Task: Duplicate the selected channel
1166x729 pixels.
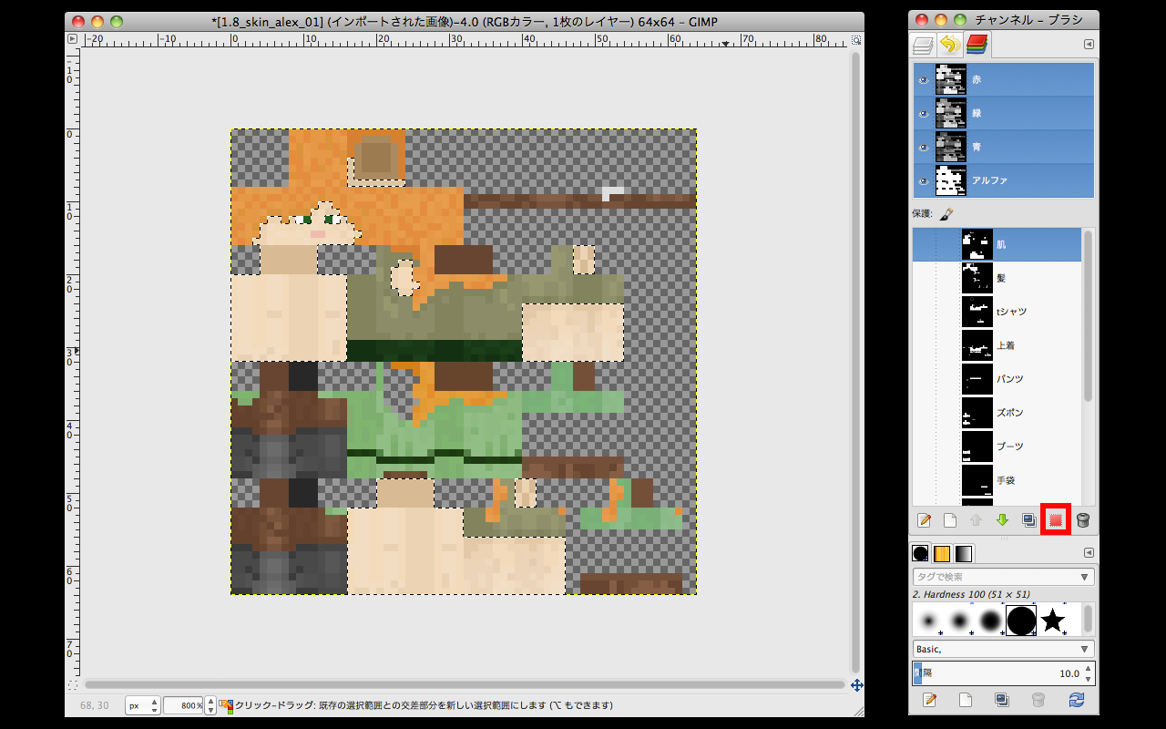Action: [x=1029, y=520]
